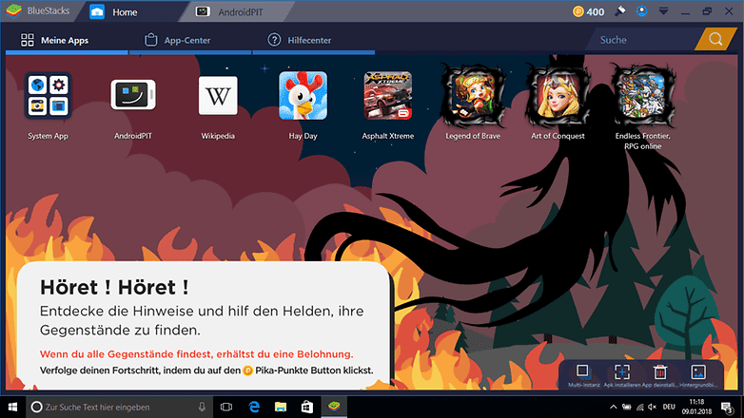
Task: Launch Microsoft Edge from taskbar
Action: tap(254, 408)
